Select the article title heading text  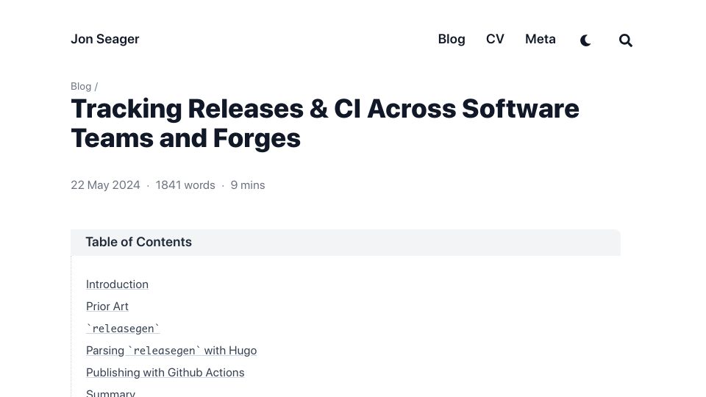pos(325,123)
